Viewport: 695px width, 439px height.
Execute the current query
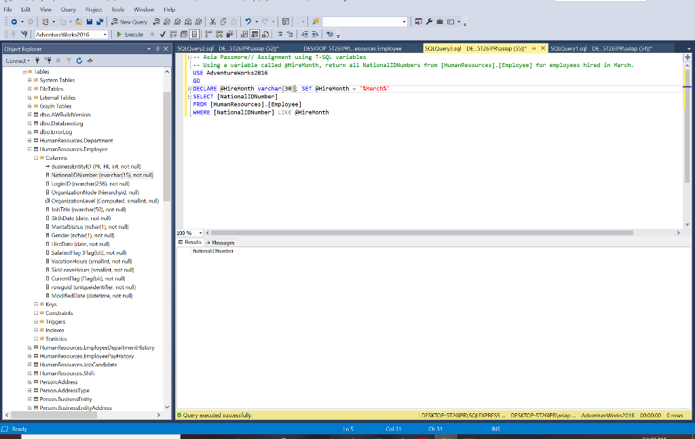point(130,34)
